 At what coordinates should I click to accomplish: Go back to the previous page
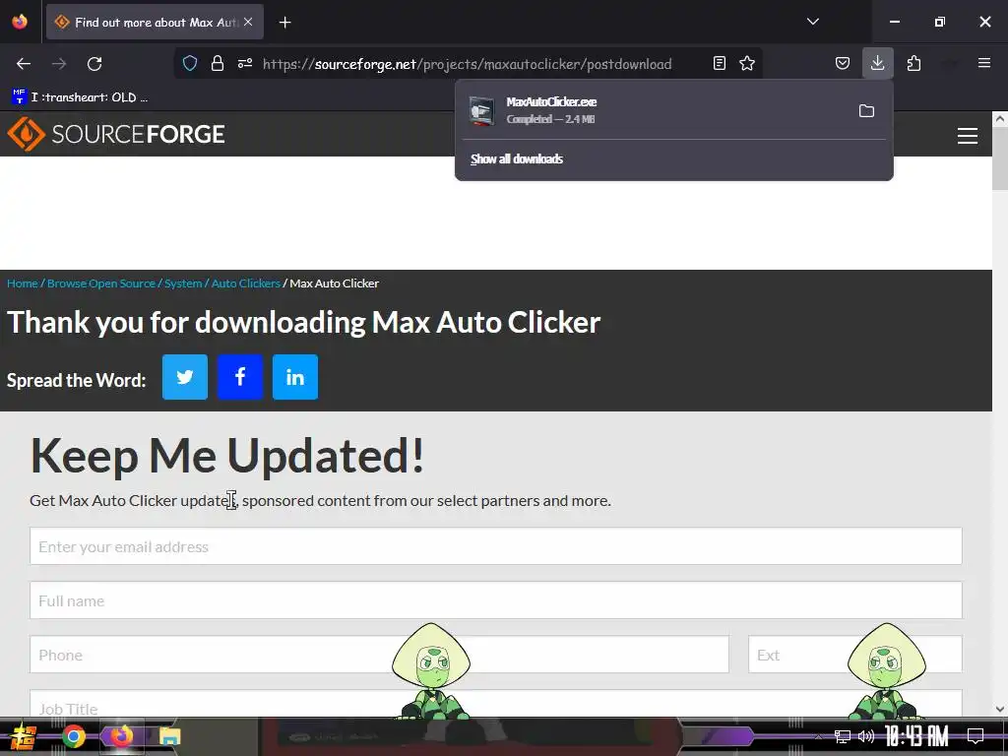tap(24, 64)
